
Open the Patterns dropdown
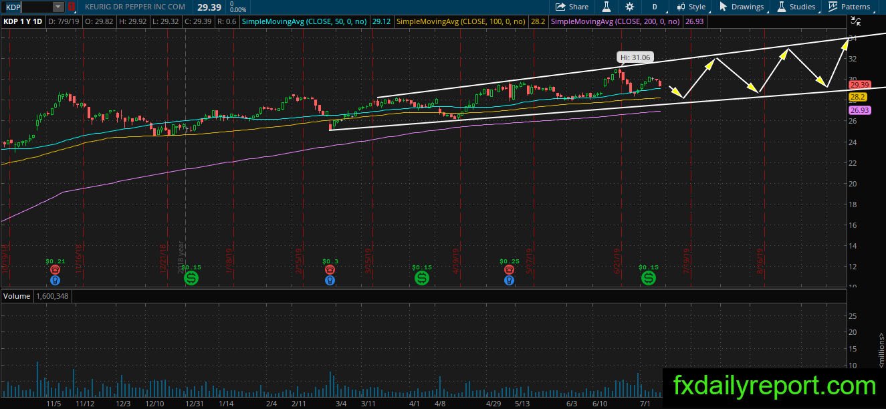(849, 7)
